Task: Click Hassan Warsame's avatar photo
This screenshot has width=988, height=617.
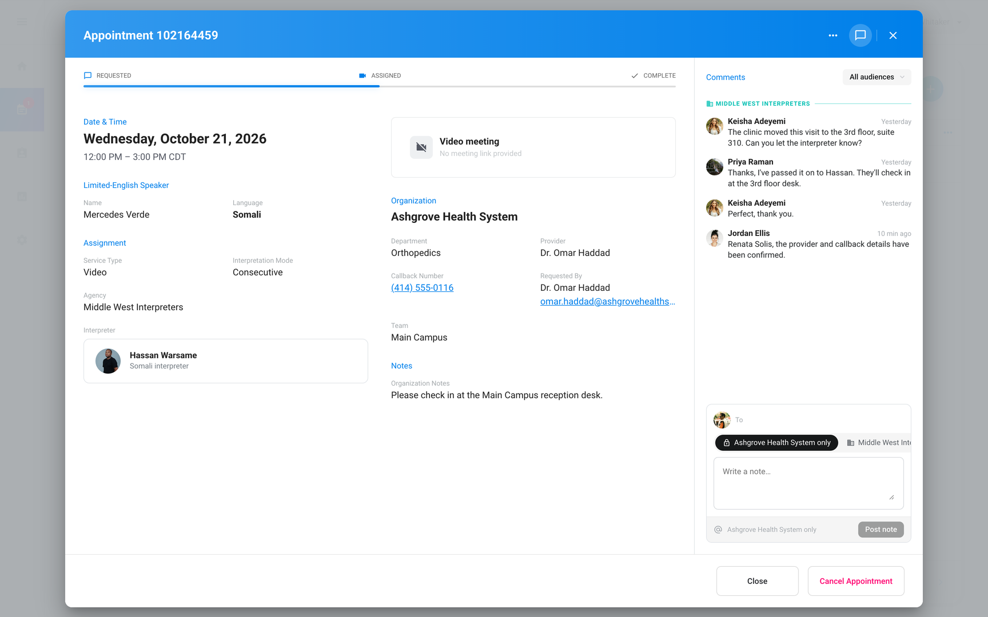Action: pyautogui.click(x=108, y=361)
